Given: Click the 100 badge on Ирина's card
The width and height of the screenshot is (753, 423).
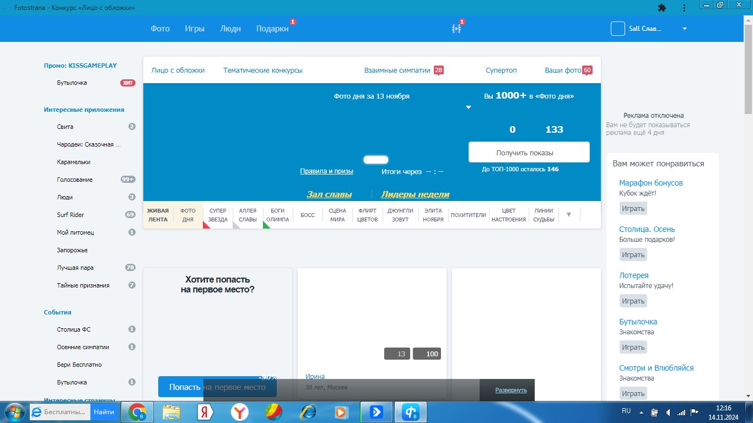Looking at the screenshot, I should (427, 354).
